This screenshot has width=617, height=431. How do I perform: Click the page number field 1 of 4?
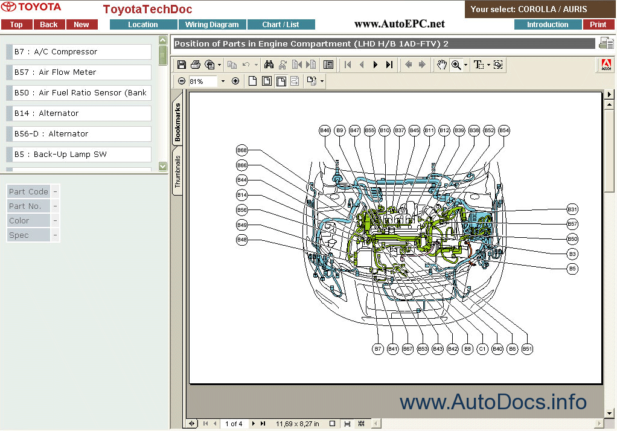click(x=234, y=424)
